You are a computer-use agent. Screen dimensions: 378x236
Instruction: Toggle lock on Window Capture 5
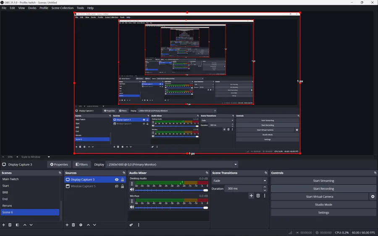[123, 186]
